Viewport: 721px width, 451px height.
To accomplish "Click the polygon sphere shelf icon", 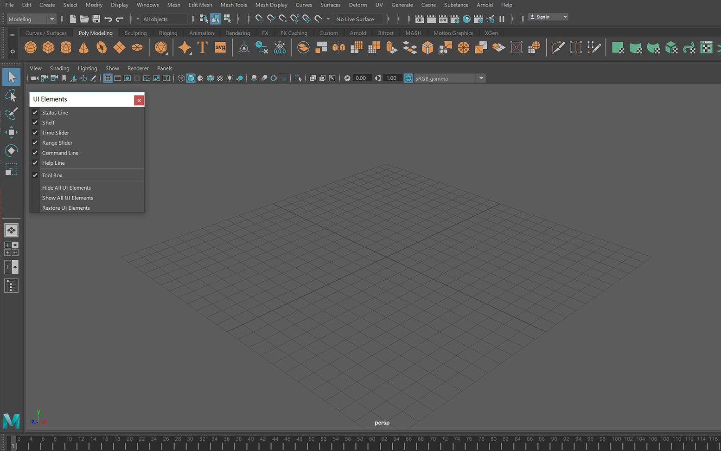I will point(31,47).
